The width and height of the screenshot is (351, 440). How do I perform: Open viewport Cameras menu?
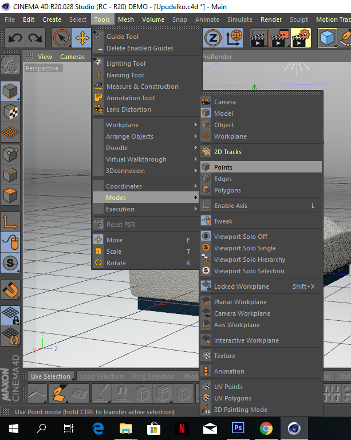[x=72, y=57]
